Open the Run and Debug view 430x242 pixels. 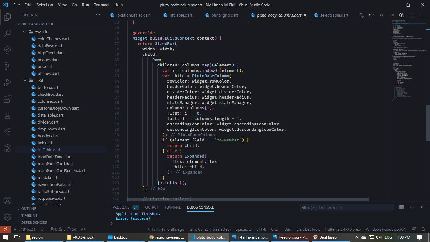(x=8, y=82)
